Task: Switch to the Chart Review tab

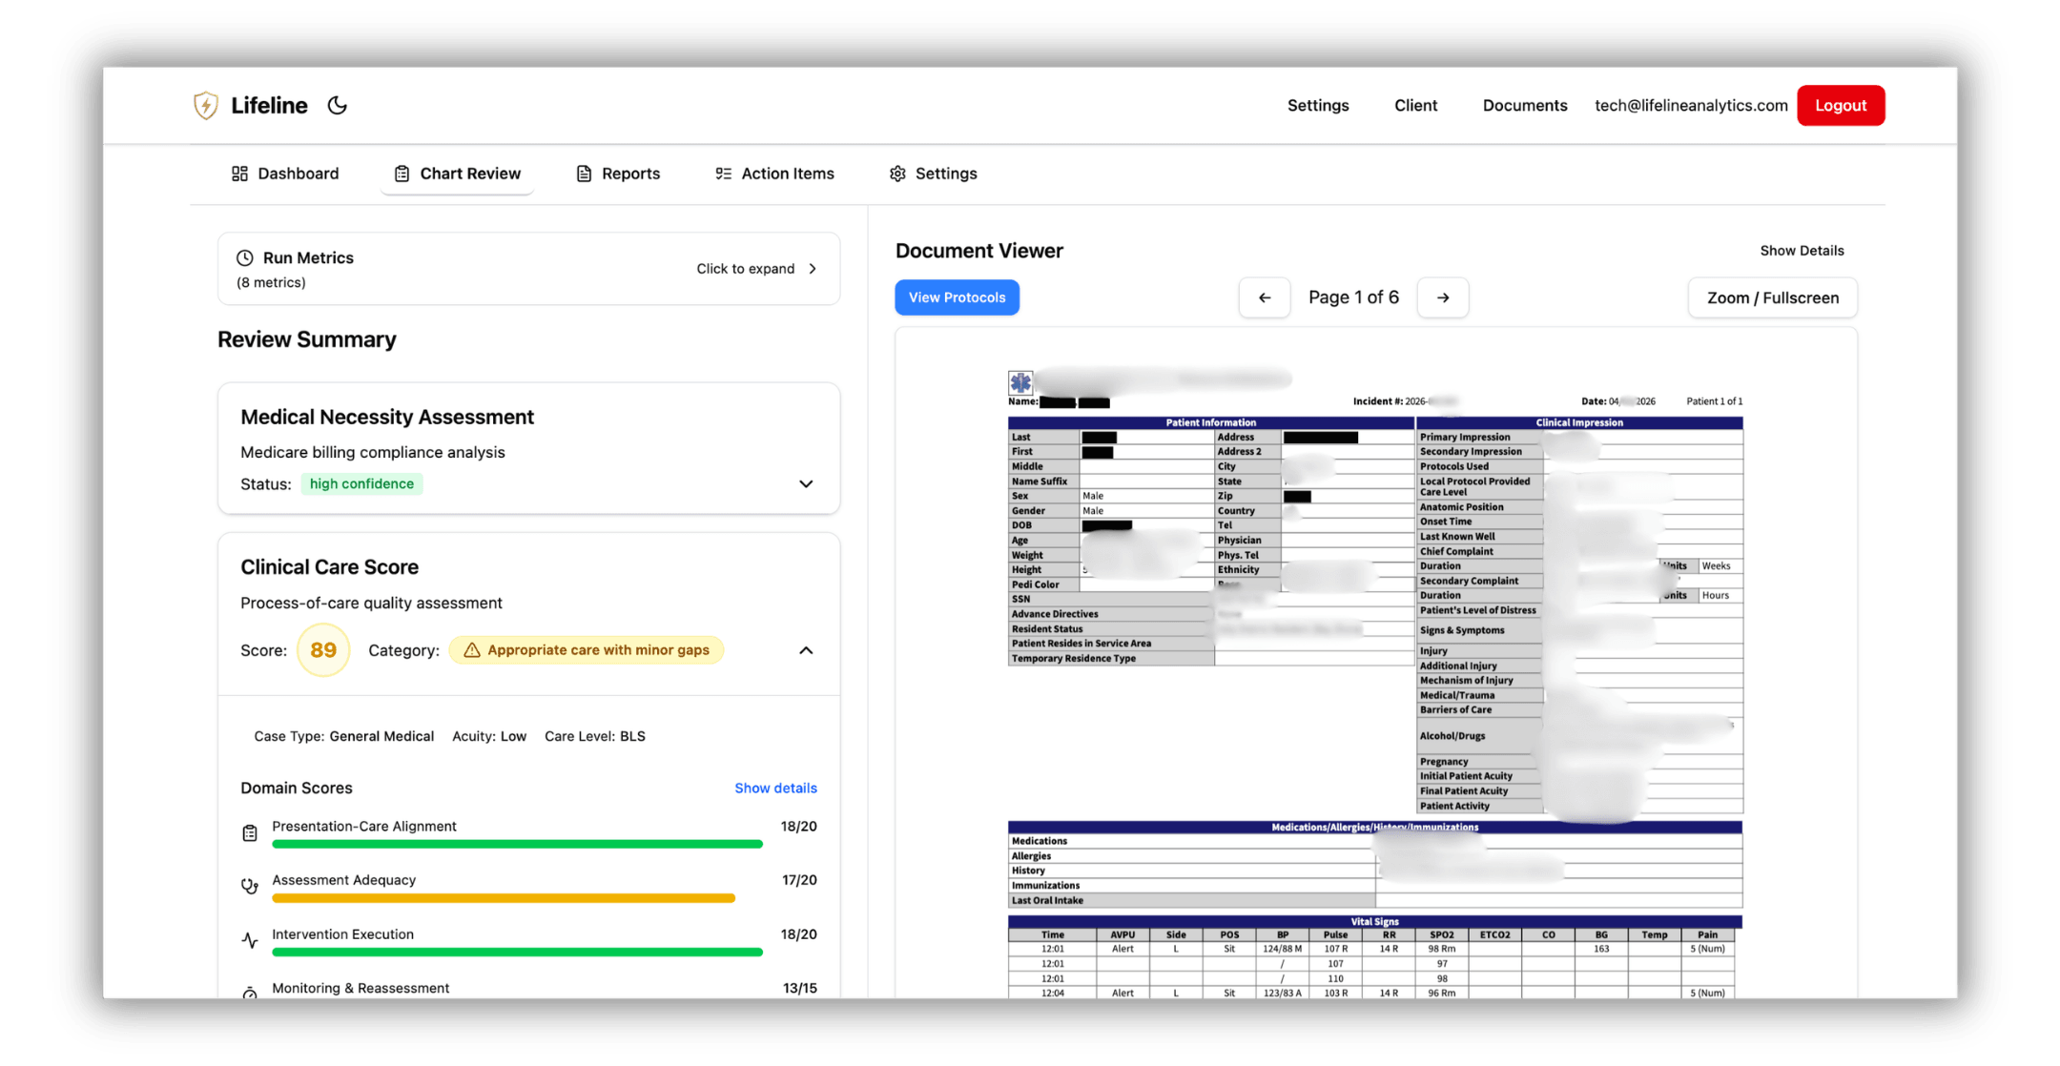Action: click(x=457, y=174)
